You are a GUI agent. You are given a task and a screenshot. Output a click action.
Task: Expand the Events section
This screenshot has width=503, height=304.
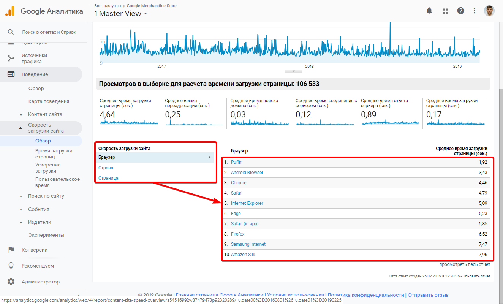pos(38,209)
